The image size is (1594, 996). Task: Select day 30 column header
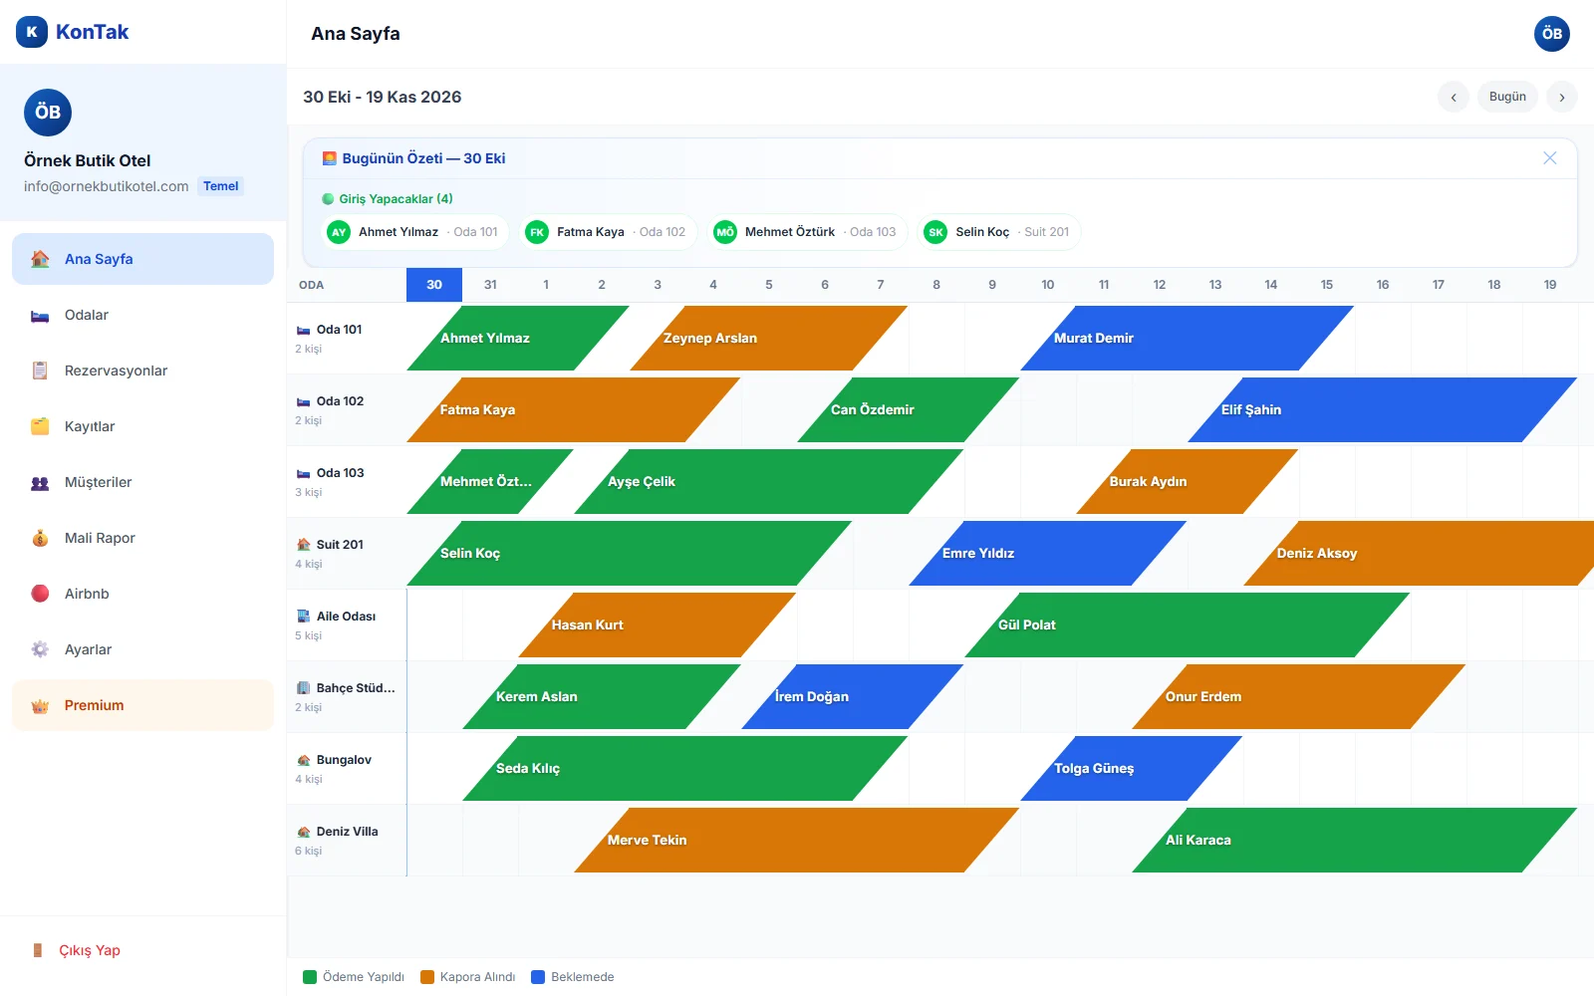point(434,285)
